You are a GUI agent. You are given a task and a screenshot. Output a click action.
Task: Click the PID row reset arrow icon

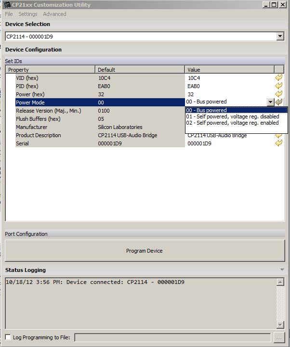pyautogui.click(x=279, y=86)
